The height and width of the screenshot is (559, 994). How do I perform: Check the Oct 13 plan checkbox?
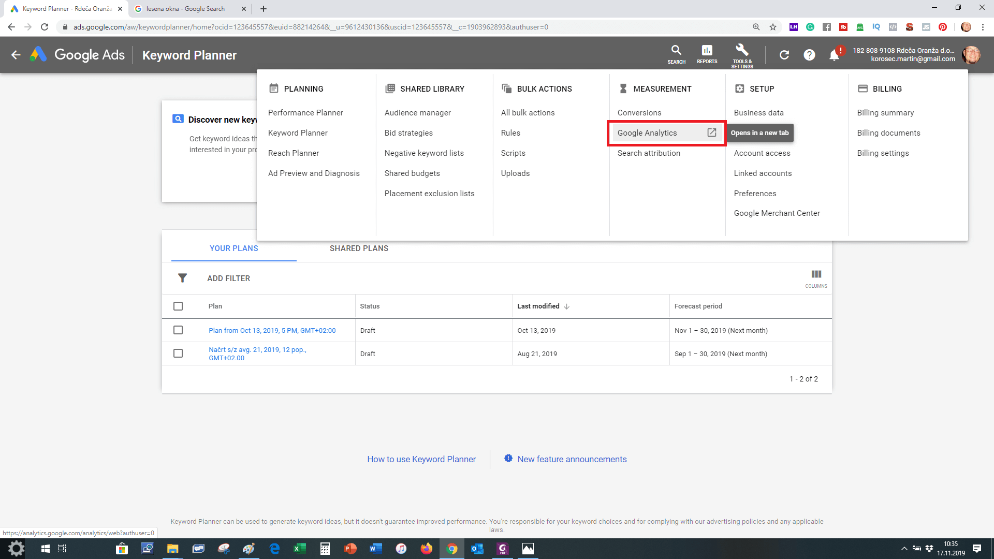(178, 330)
